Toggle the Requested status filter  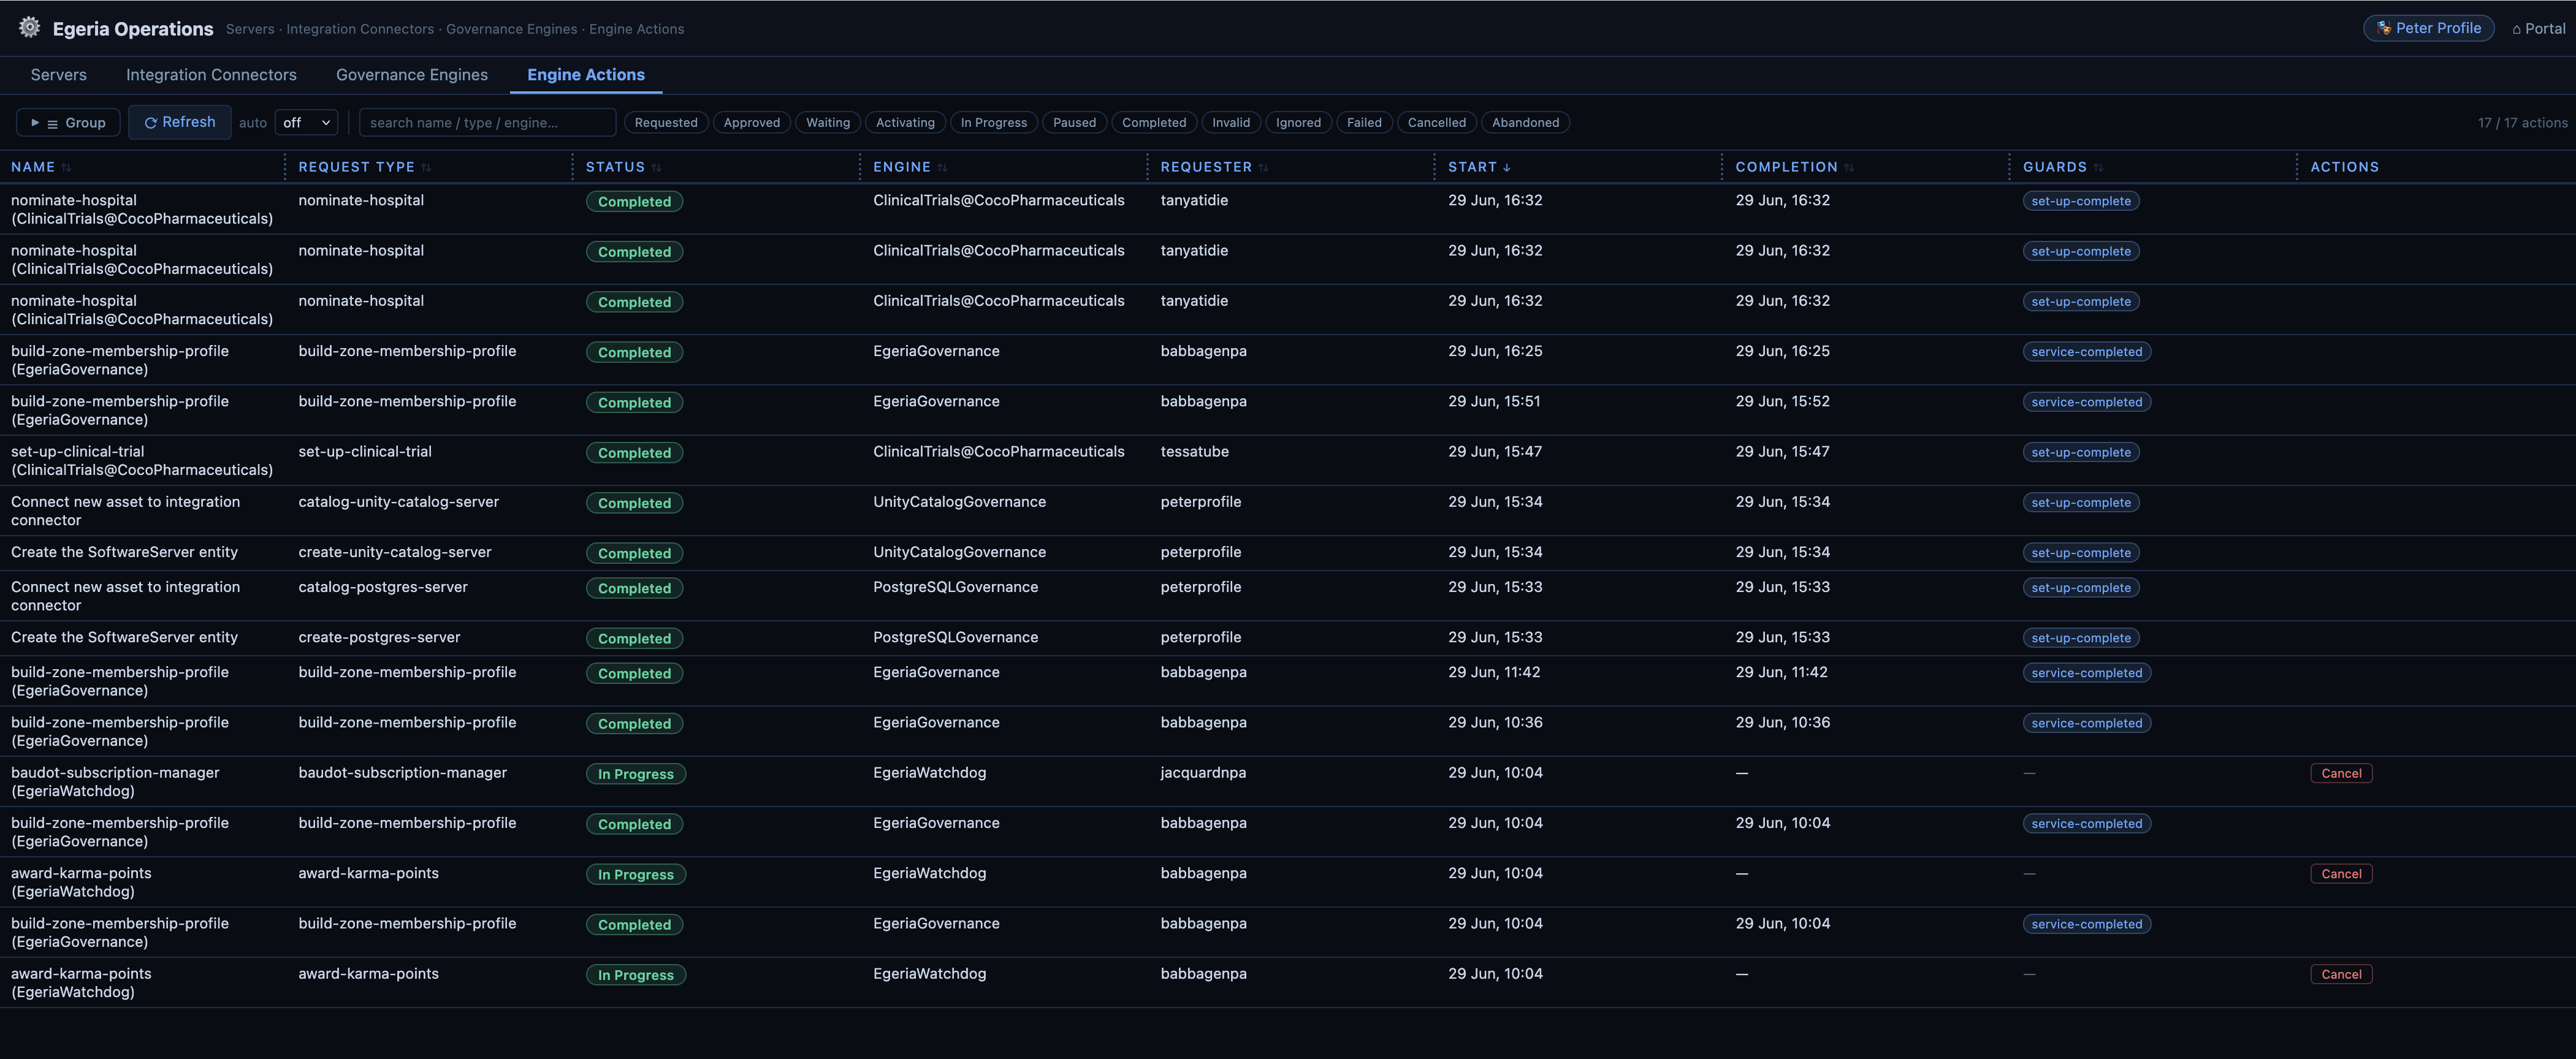[666, 123]
